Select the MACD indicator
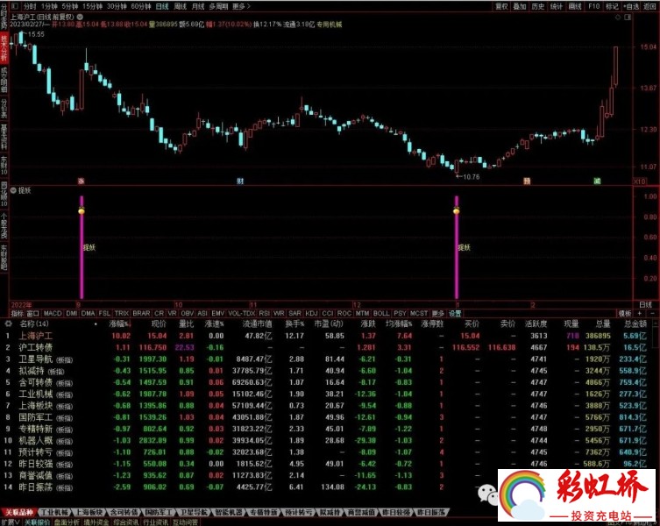The height and width of the screenshot is (526, 660). coord(53,313)
